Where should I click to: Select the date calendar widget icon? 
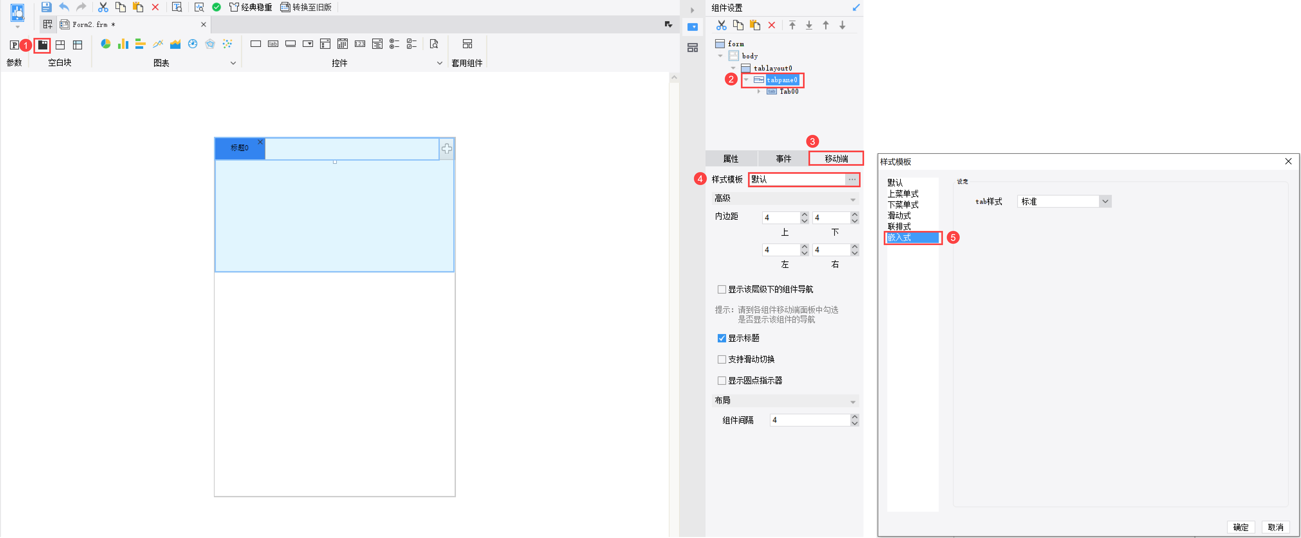coord(342,44)
